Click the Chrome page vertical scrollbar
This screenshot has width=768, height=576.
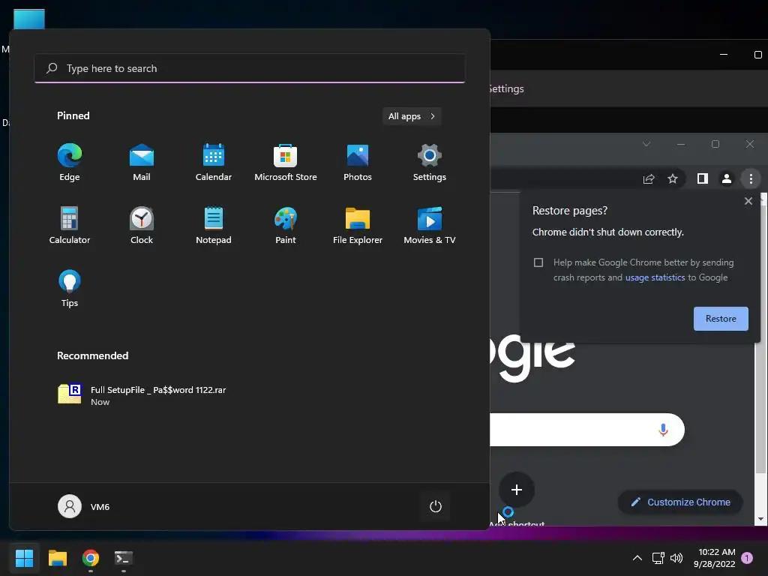[761, 338]
